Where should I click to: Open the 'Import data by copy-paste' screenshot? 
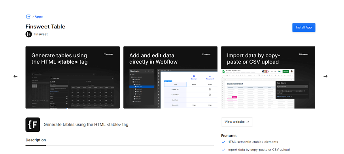(x=268, y=77)
